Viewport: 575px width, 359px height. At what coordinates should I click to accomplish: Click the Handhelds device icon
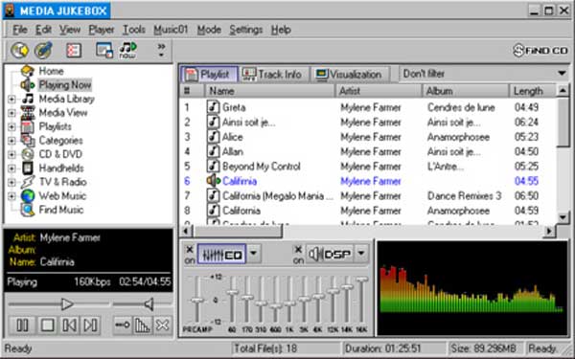coord(28,168)
